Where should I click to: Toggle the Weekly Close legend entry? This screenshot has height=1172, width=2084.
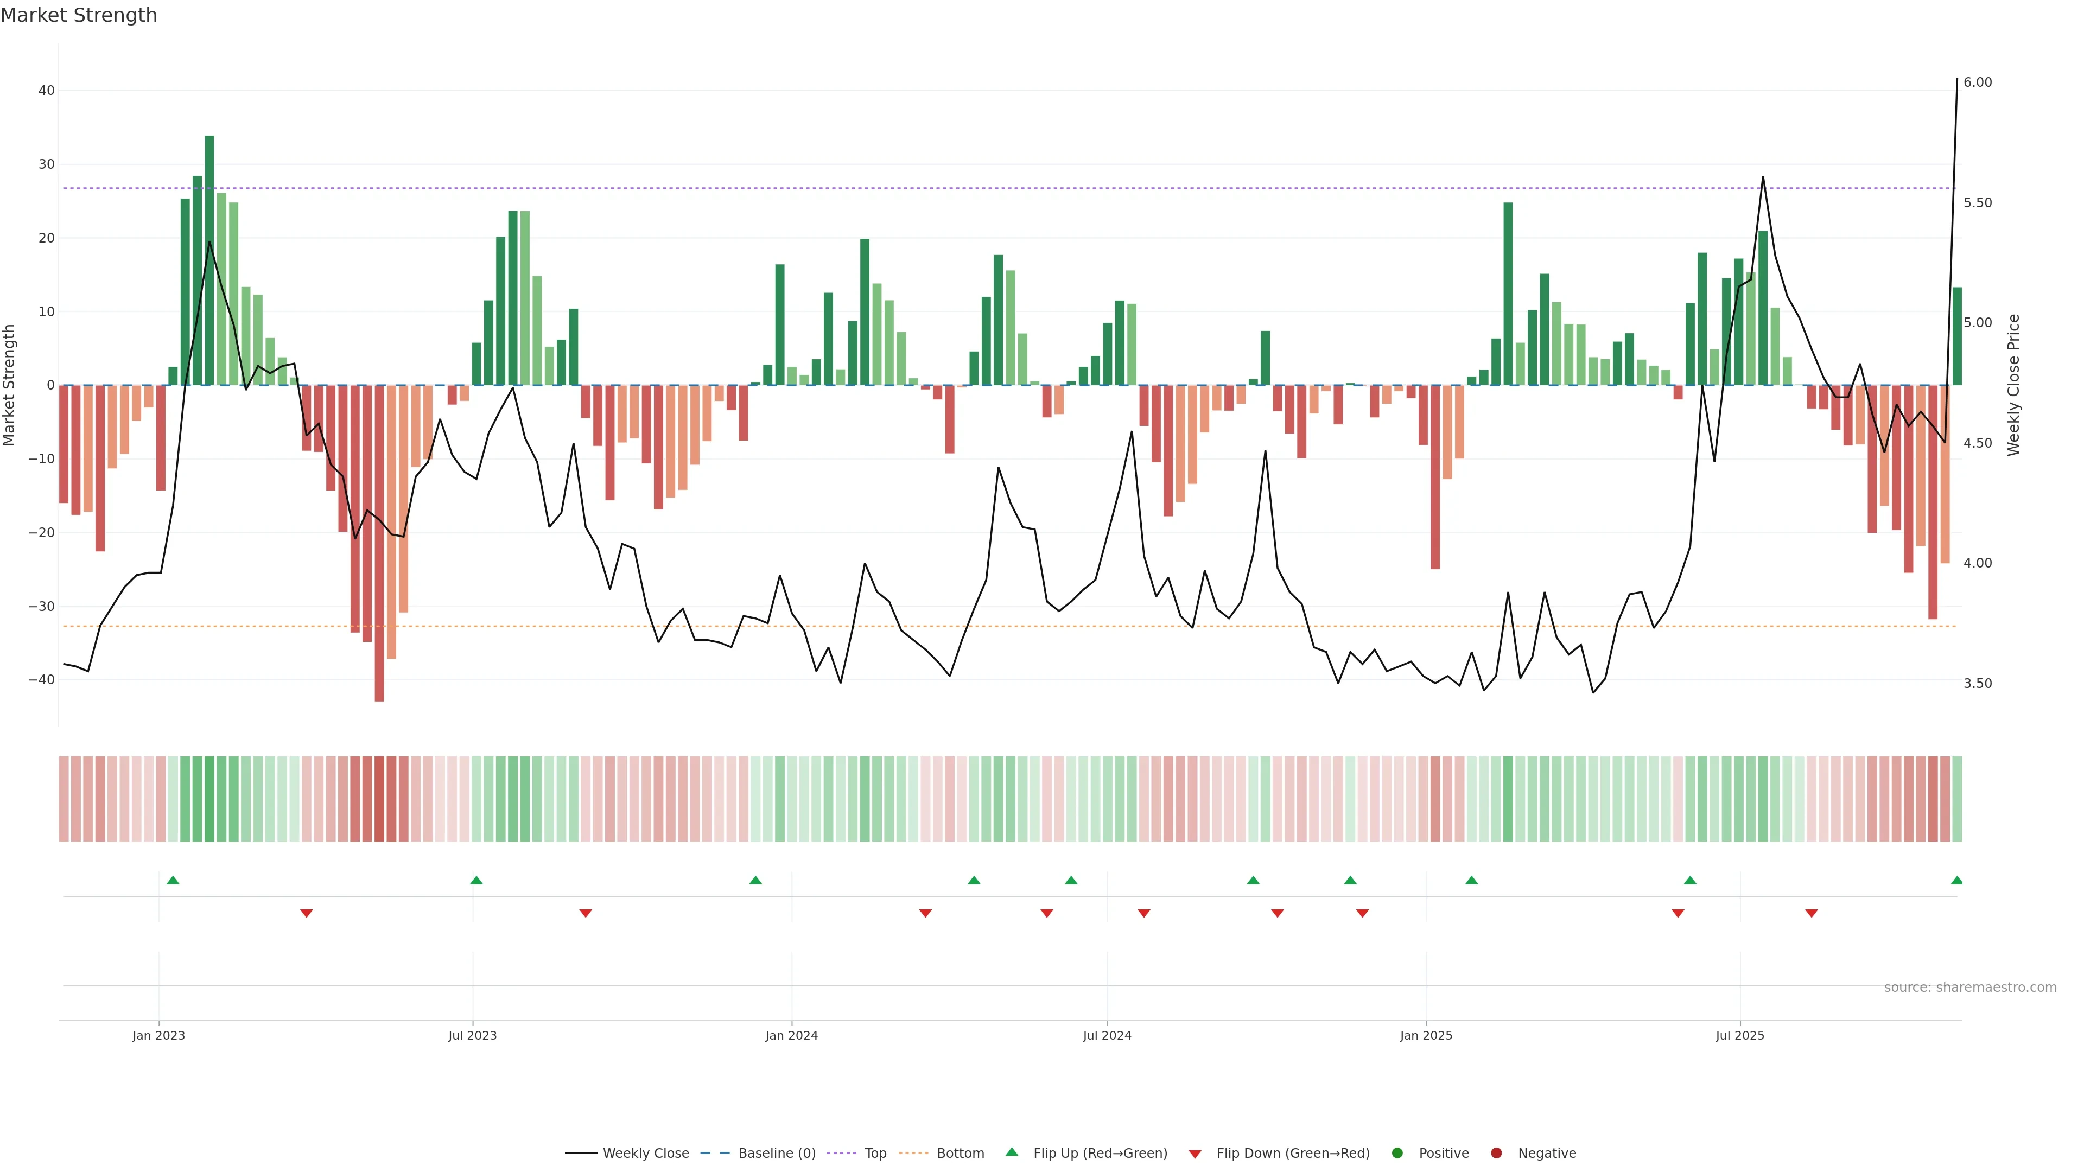[x=645, y=1152]
